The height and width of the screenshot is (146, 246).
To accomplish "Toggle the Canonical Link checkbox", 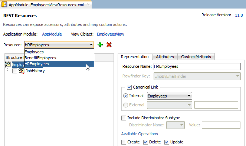I will [x=129, y=87].
